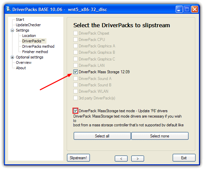Viewport: 204px width, 169px height.
Task: Tick the DriverPack Sound B checkbox
Action: (x=75, y=85)
